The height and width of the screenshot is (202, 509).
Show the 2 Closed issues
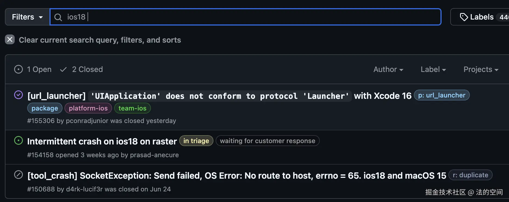[x=87, y=70]
